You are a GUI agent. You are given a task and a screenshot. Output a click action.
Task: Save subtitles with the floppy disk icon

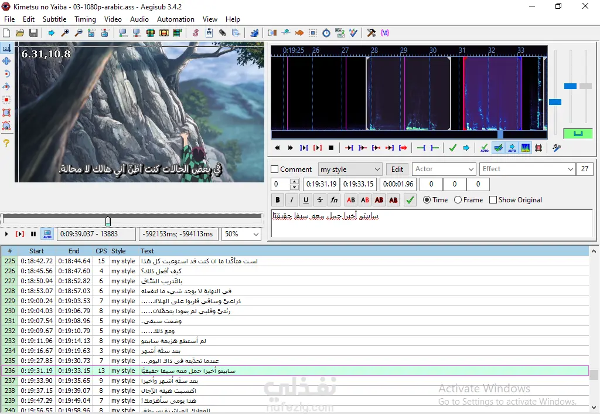click(x=33, y=33)
